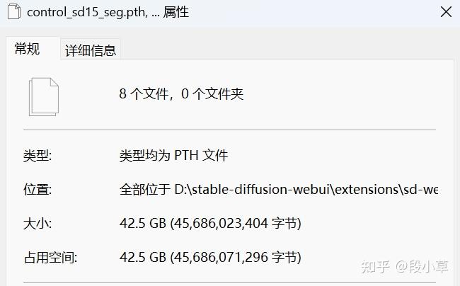Screen dimensions: 460x286
Task: Click the 类型均为 PTH 文件 value
Action: (173, 156)
